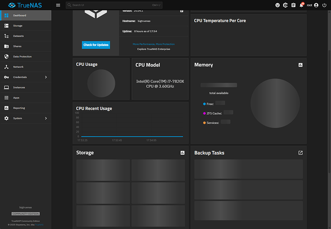Open Storage in the sidebar

tap(25, 26)
